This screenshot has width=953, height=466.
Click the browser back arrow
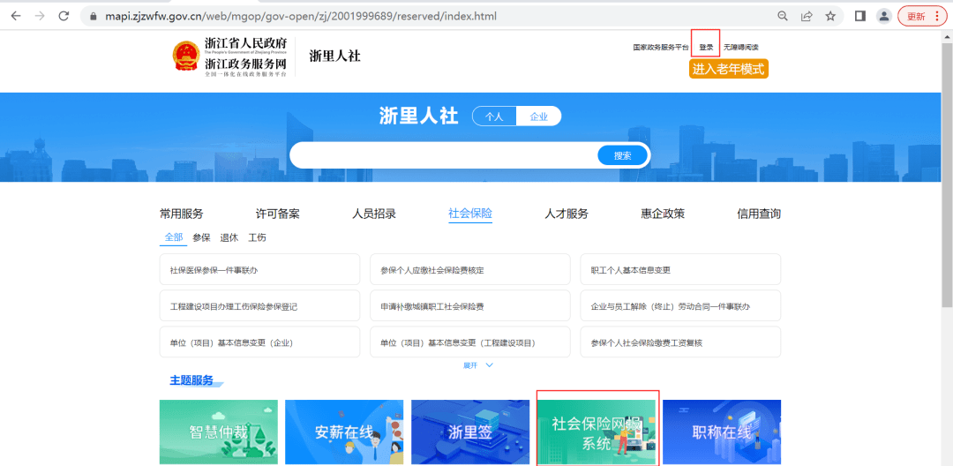pyautogui.click(x=15, y=16)
